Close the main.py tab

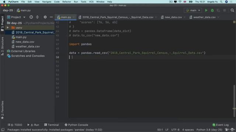[74, 17]
